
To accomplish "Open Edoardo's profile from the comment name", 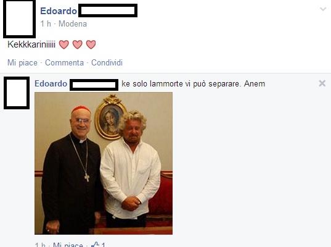I will 51,84.
